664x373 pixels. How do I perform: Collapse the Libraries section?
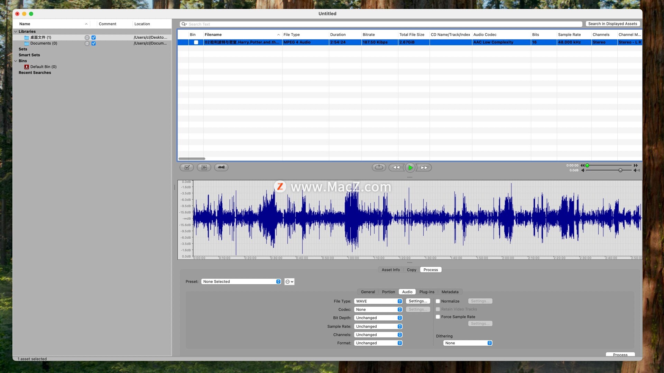tap(16, 32)
